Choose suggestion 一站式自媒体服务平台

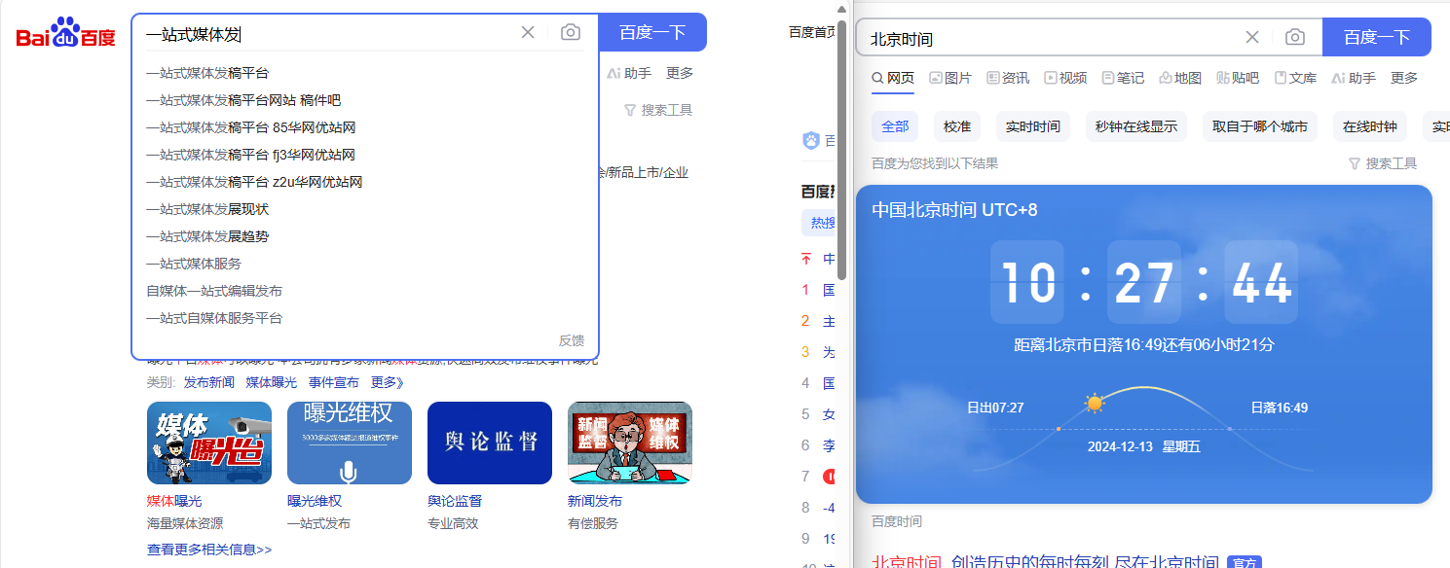214,318
